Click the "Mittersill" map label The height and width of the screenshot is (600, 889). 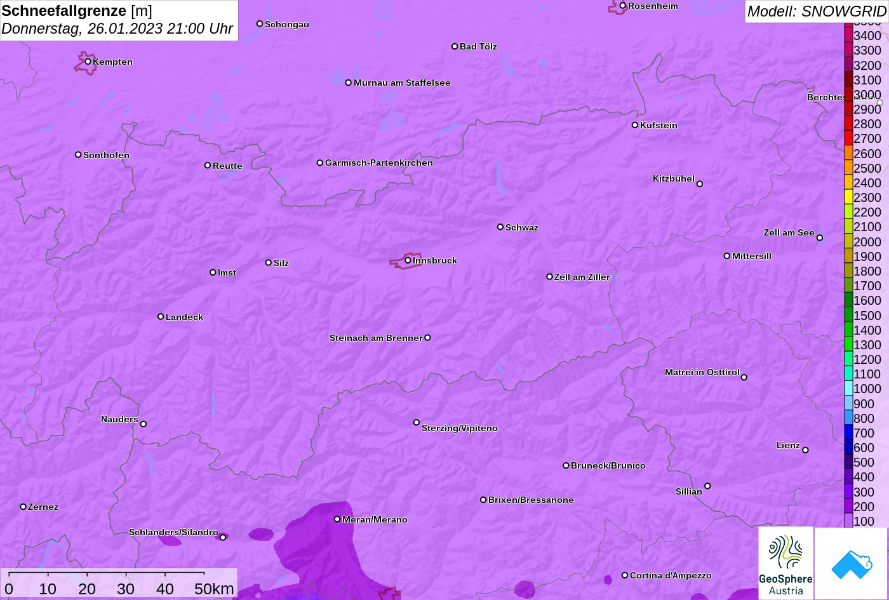(x=752, y=257)
